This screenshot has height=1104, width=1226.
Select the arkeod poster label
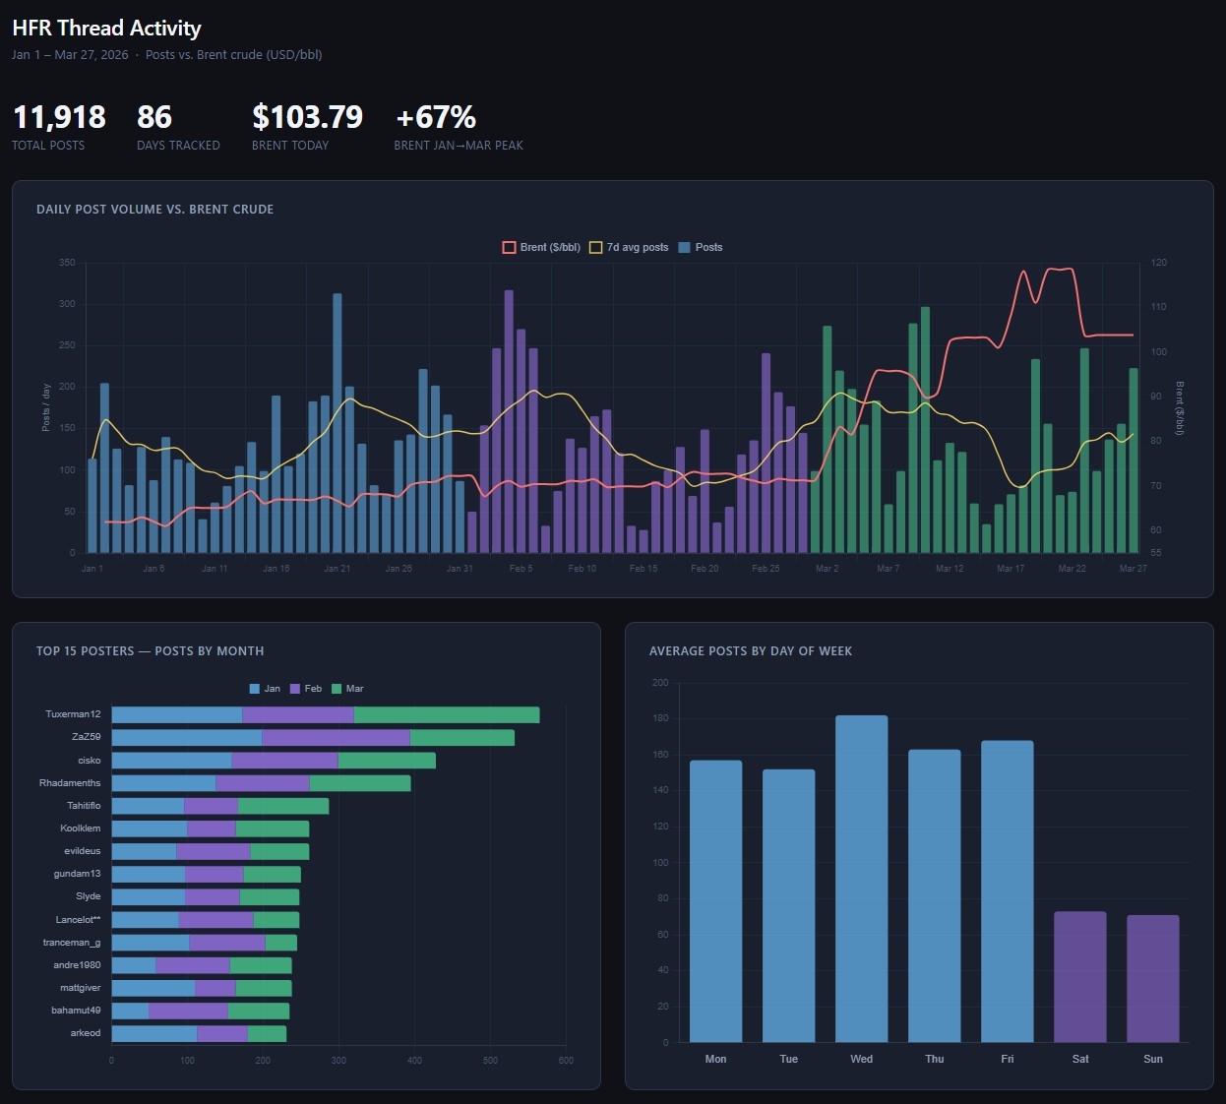click(x=86, y=1033)
